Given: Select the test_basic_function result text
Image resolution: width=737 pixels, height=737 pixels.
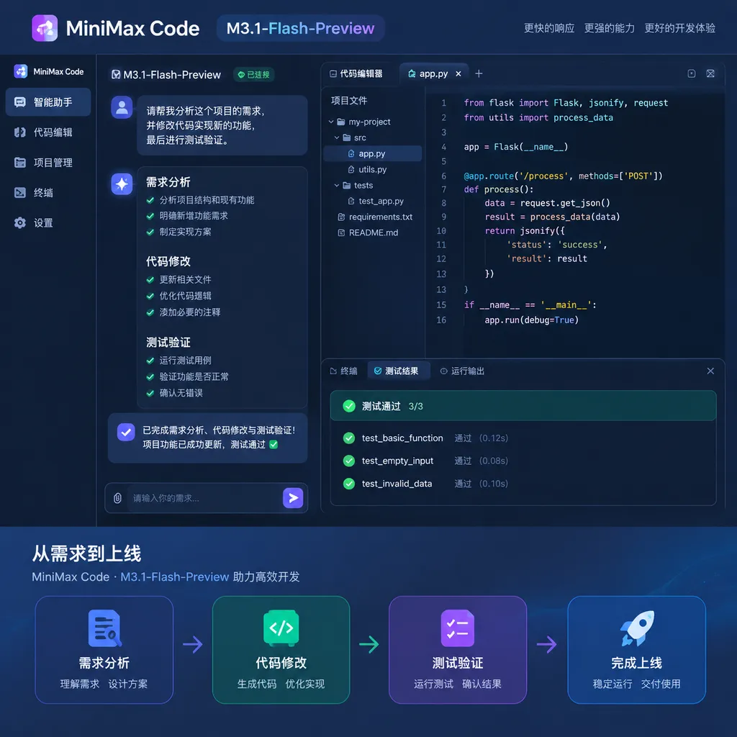Looking at the screenshot, I should (402, 438).
